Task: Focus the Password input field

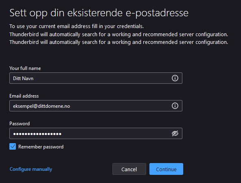Action: point(96,133)
